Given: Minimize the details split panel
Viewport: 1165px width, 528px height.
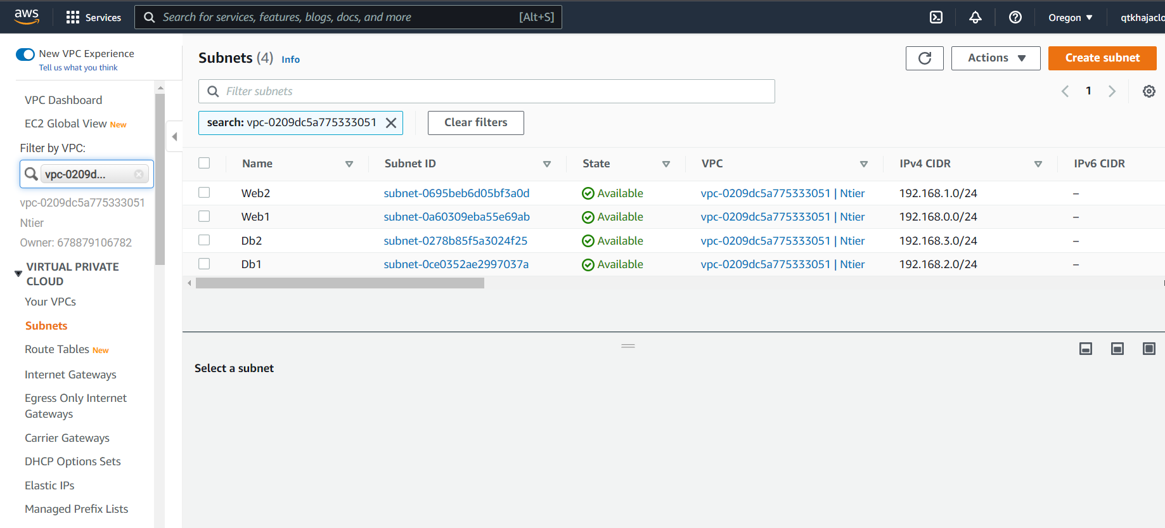Looking at the screenshot, I should click(x=1086, y=349).
